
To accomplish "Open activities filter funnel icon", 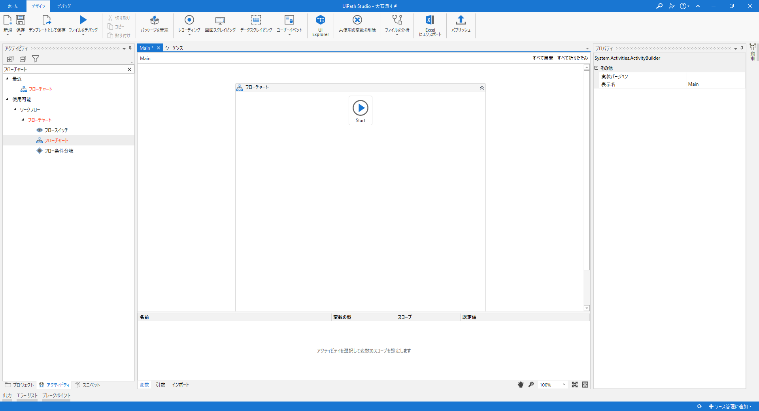I will tap(36, 59).
